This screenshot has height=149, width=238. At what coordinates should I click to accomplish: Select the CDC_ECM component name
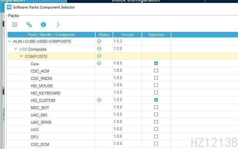tap(40, 144)
